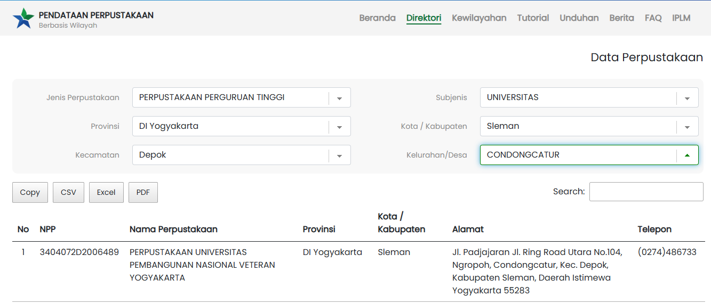
Task: Click the star logo icon
Action: tap(23, 19)
